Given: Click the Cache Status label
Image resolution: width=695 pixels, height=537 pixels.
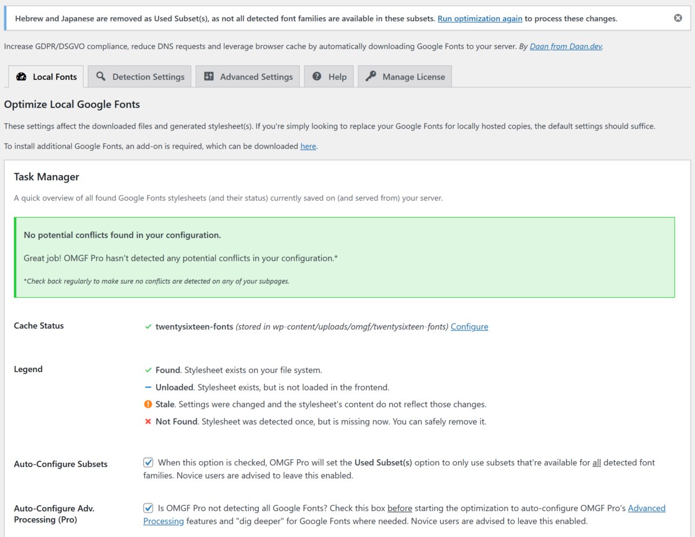Looking at the screenshot, I should point(39,326).
